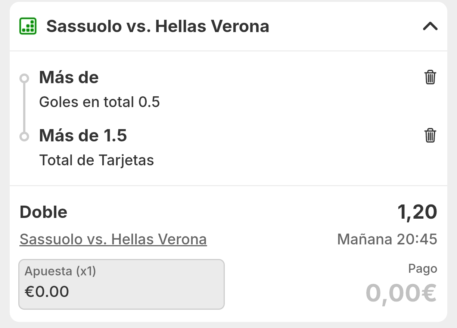Click the green bet builder icon
This screenshot has height=328, width=457.
[x=28, y=26]
